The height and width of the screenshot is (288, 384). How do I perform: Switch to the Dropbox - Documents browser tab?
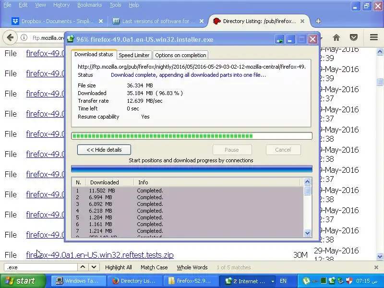(58, 21)
